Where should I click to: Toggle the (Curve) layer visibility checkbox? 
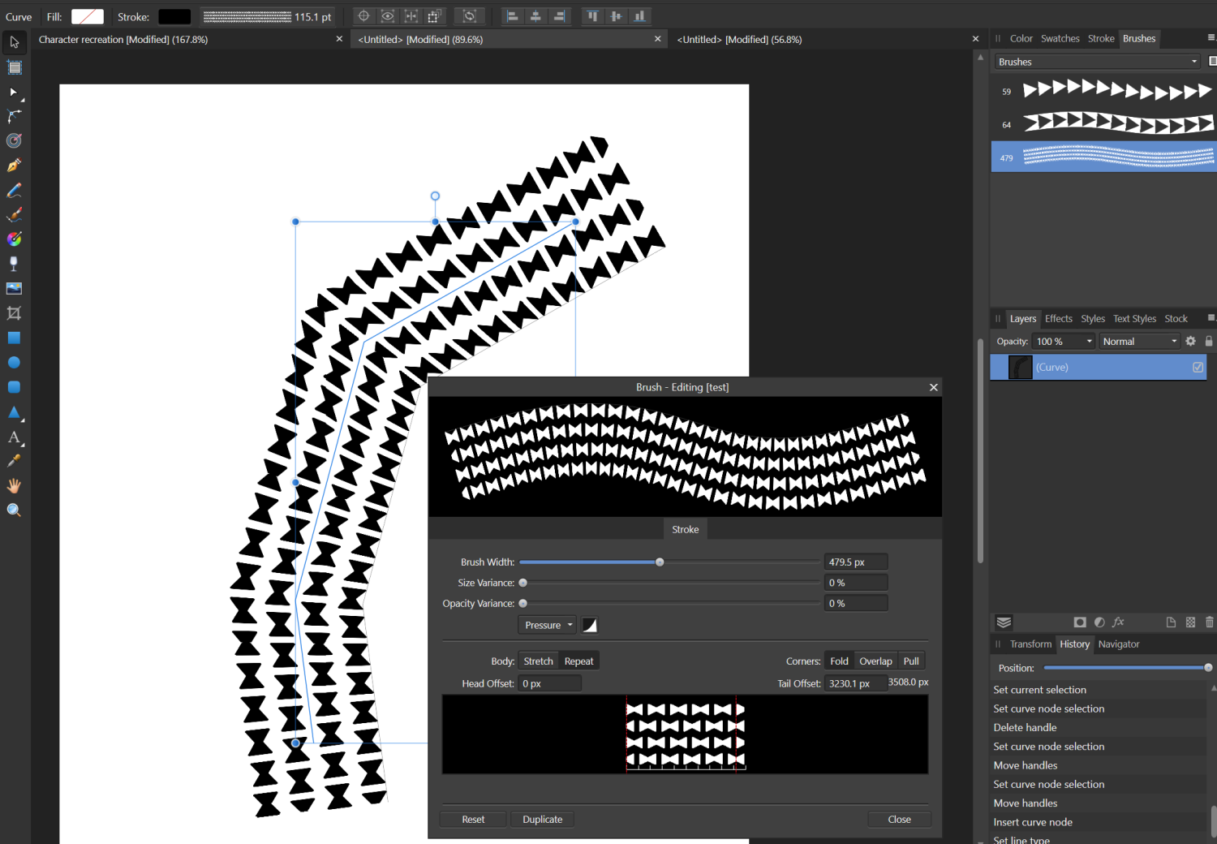(x=1198, y=367)
